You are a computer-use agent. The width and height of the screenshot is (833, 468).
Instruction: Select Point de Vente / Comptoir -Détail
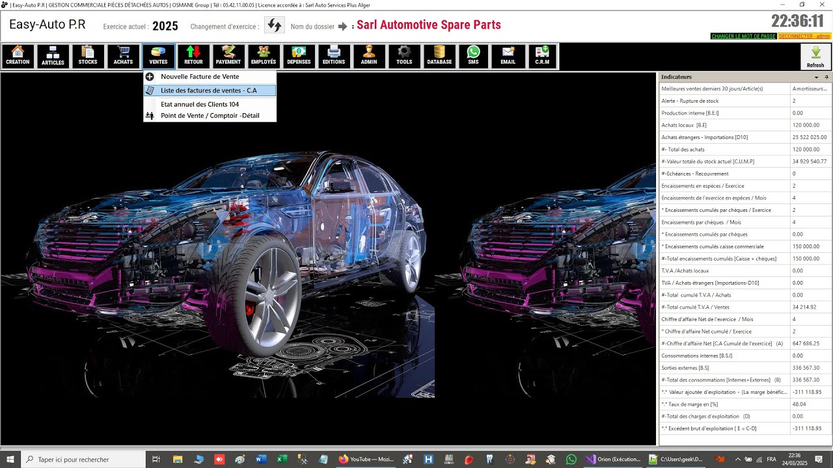tap(210, 116)
